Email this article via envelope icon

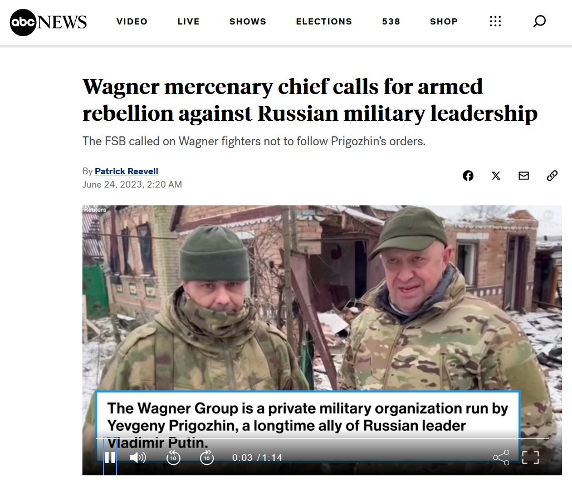[x=524, y=176]
